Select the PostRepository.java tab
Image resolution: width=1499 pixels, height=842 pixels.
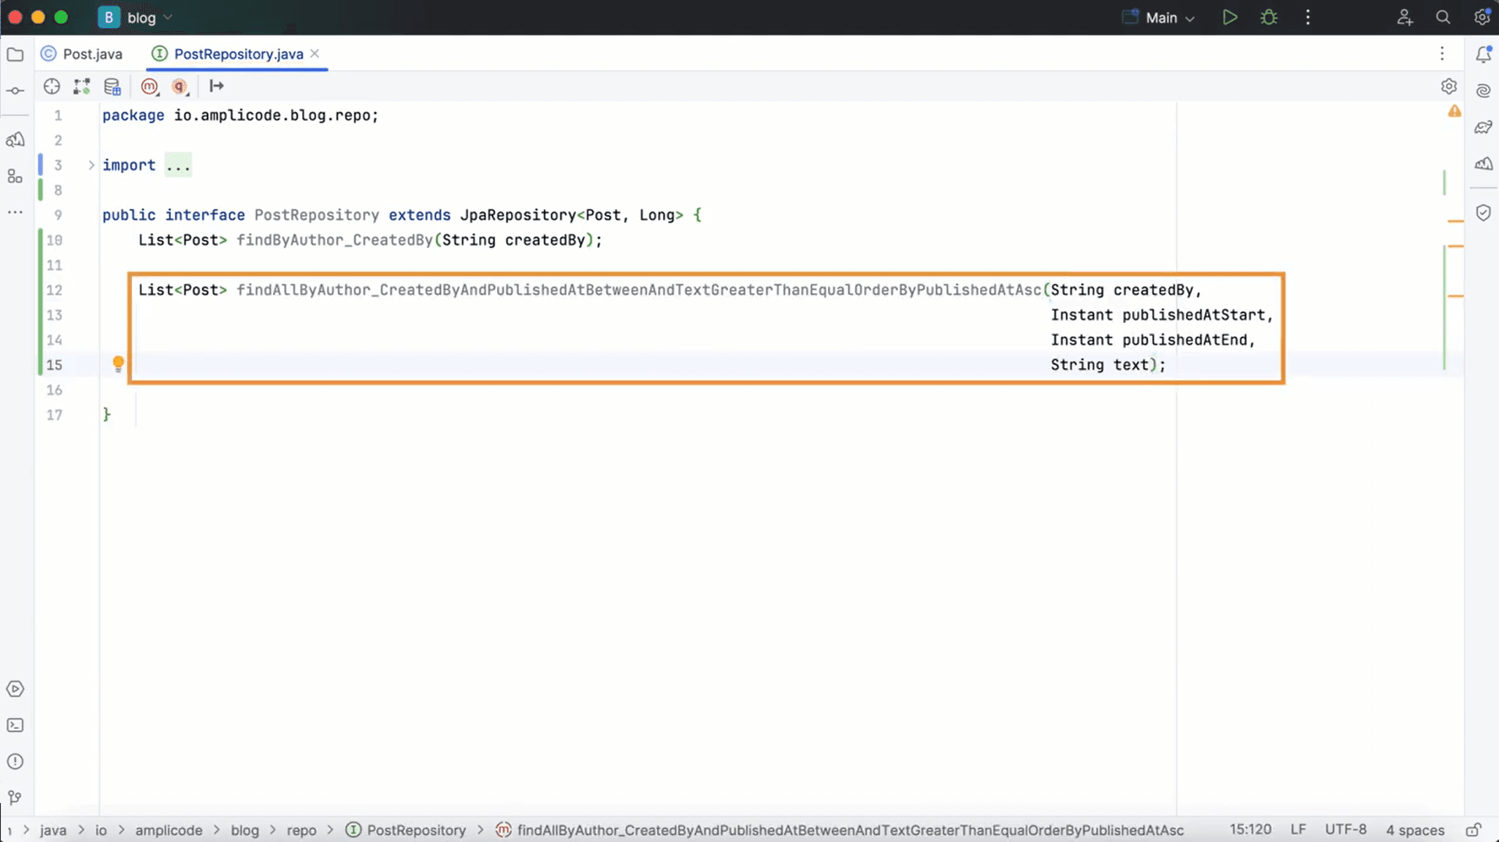238,54
